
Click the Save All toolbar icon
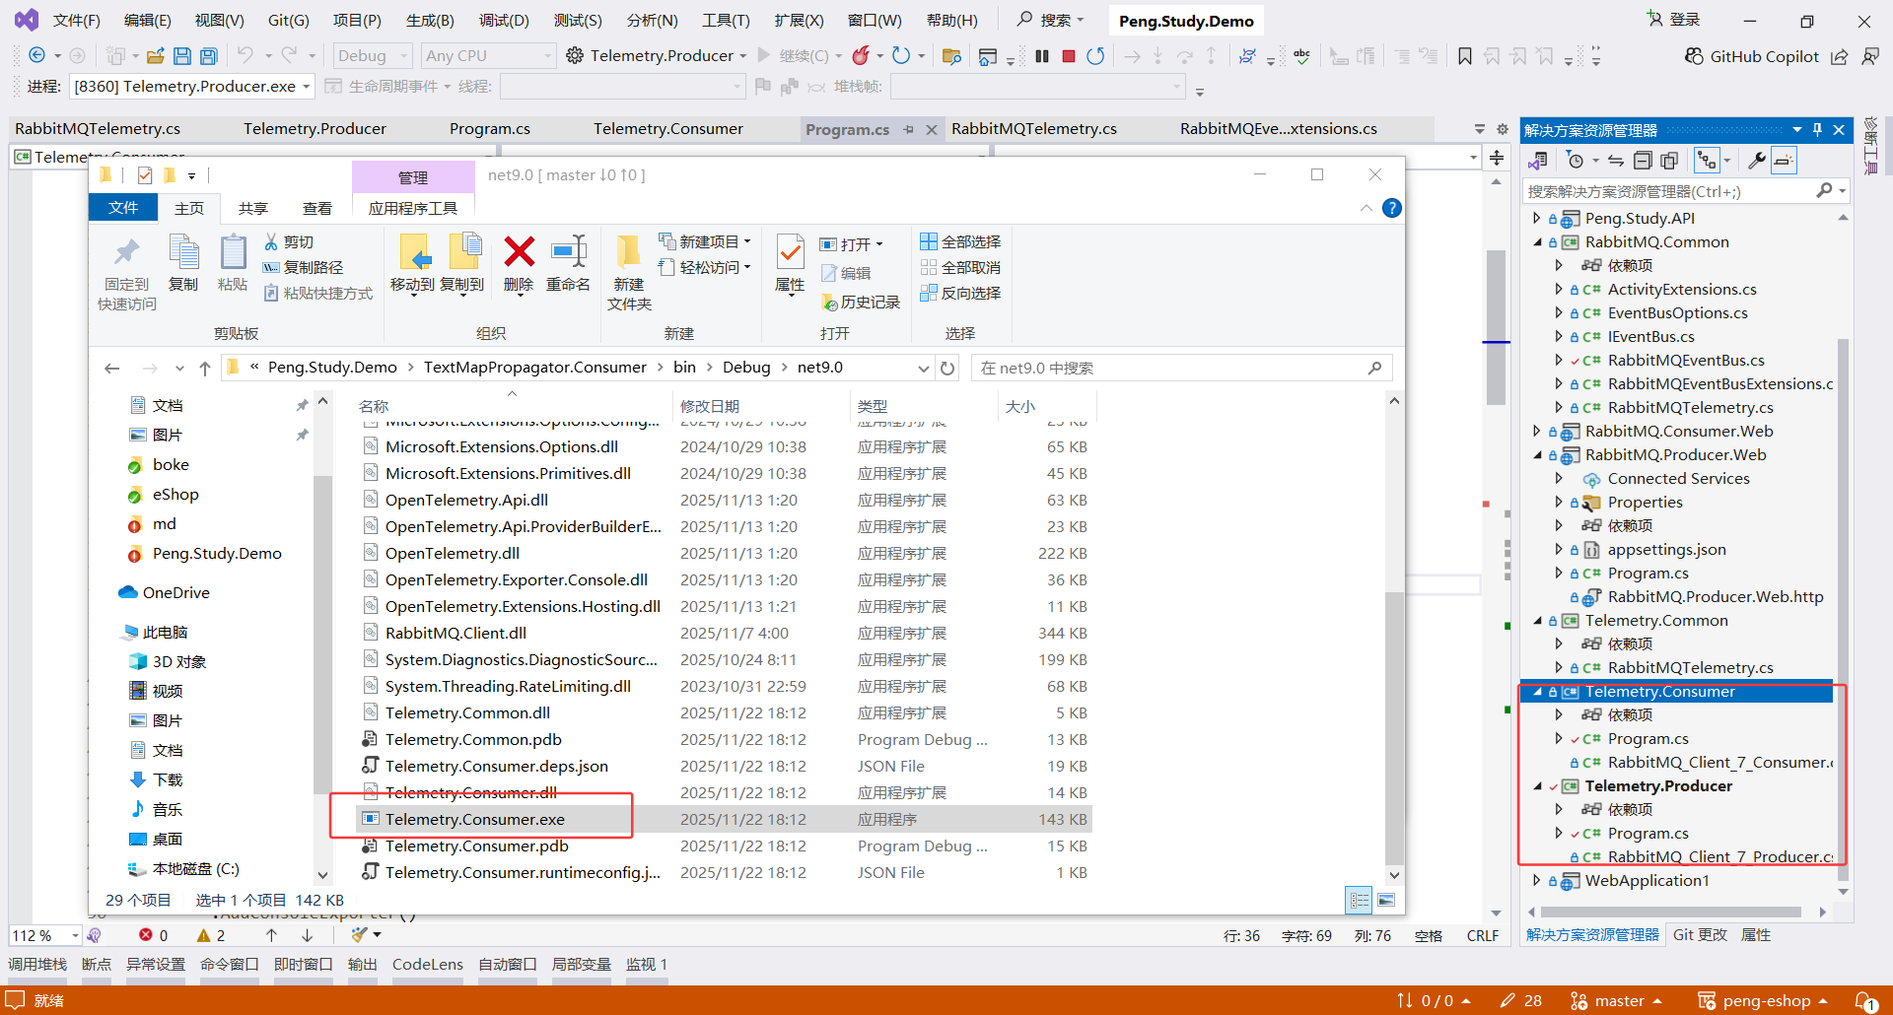click(208, 56)
